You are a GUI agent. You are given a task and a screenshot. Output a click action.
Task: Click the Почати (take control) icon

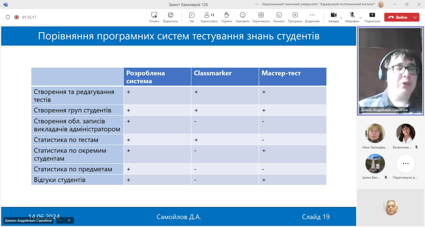click(154, 15)
